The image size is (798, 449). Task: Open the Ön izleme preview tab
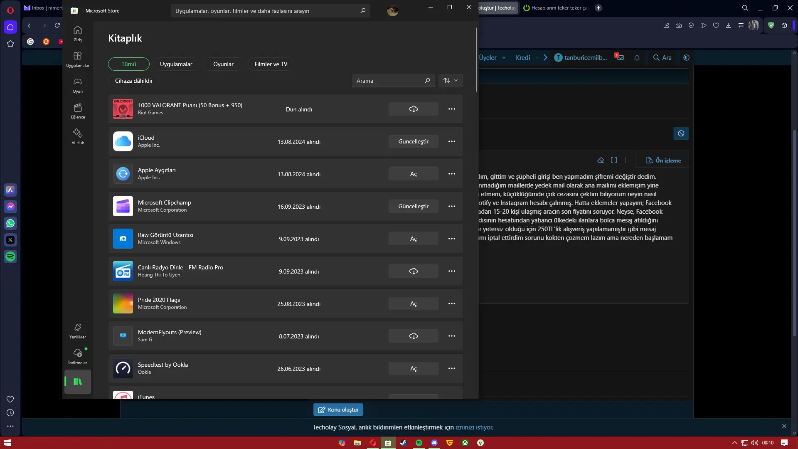click(663, 160)
